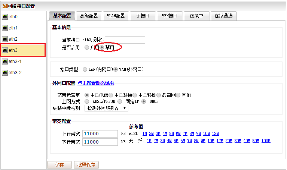This screenshot has width=287, height=170.
Task: Click the highlighted eth3 port icon
Action: point(5,50)
